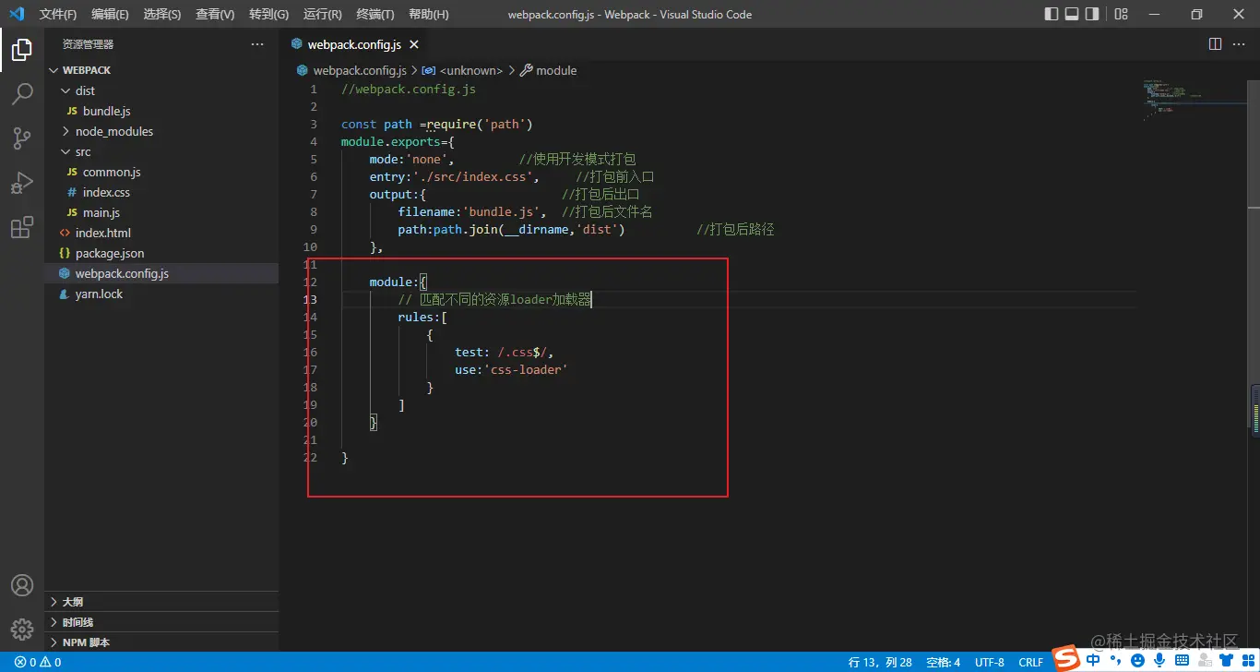
Task: Click Sogou punctuation mode icon
Action: point(1115,661)
